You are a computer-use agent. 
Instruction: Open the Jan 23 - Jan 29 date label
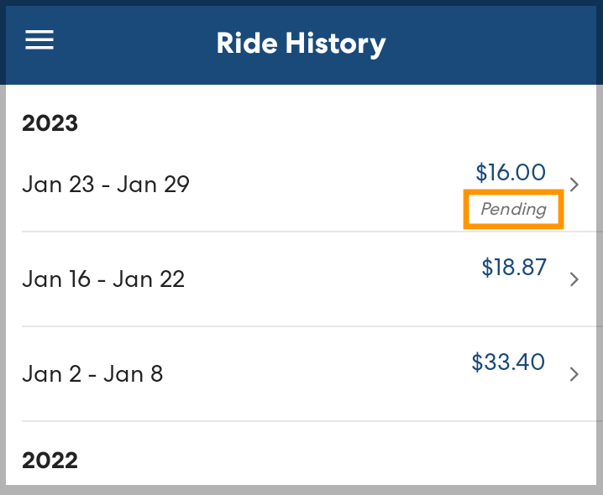(x=106, y=184)
